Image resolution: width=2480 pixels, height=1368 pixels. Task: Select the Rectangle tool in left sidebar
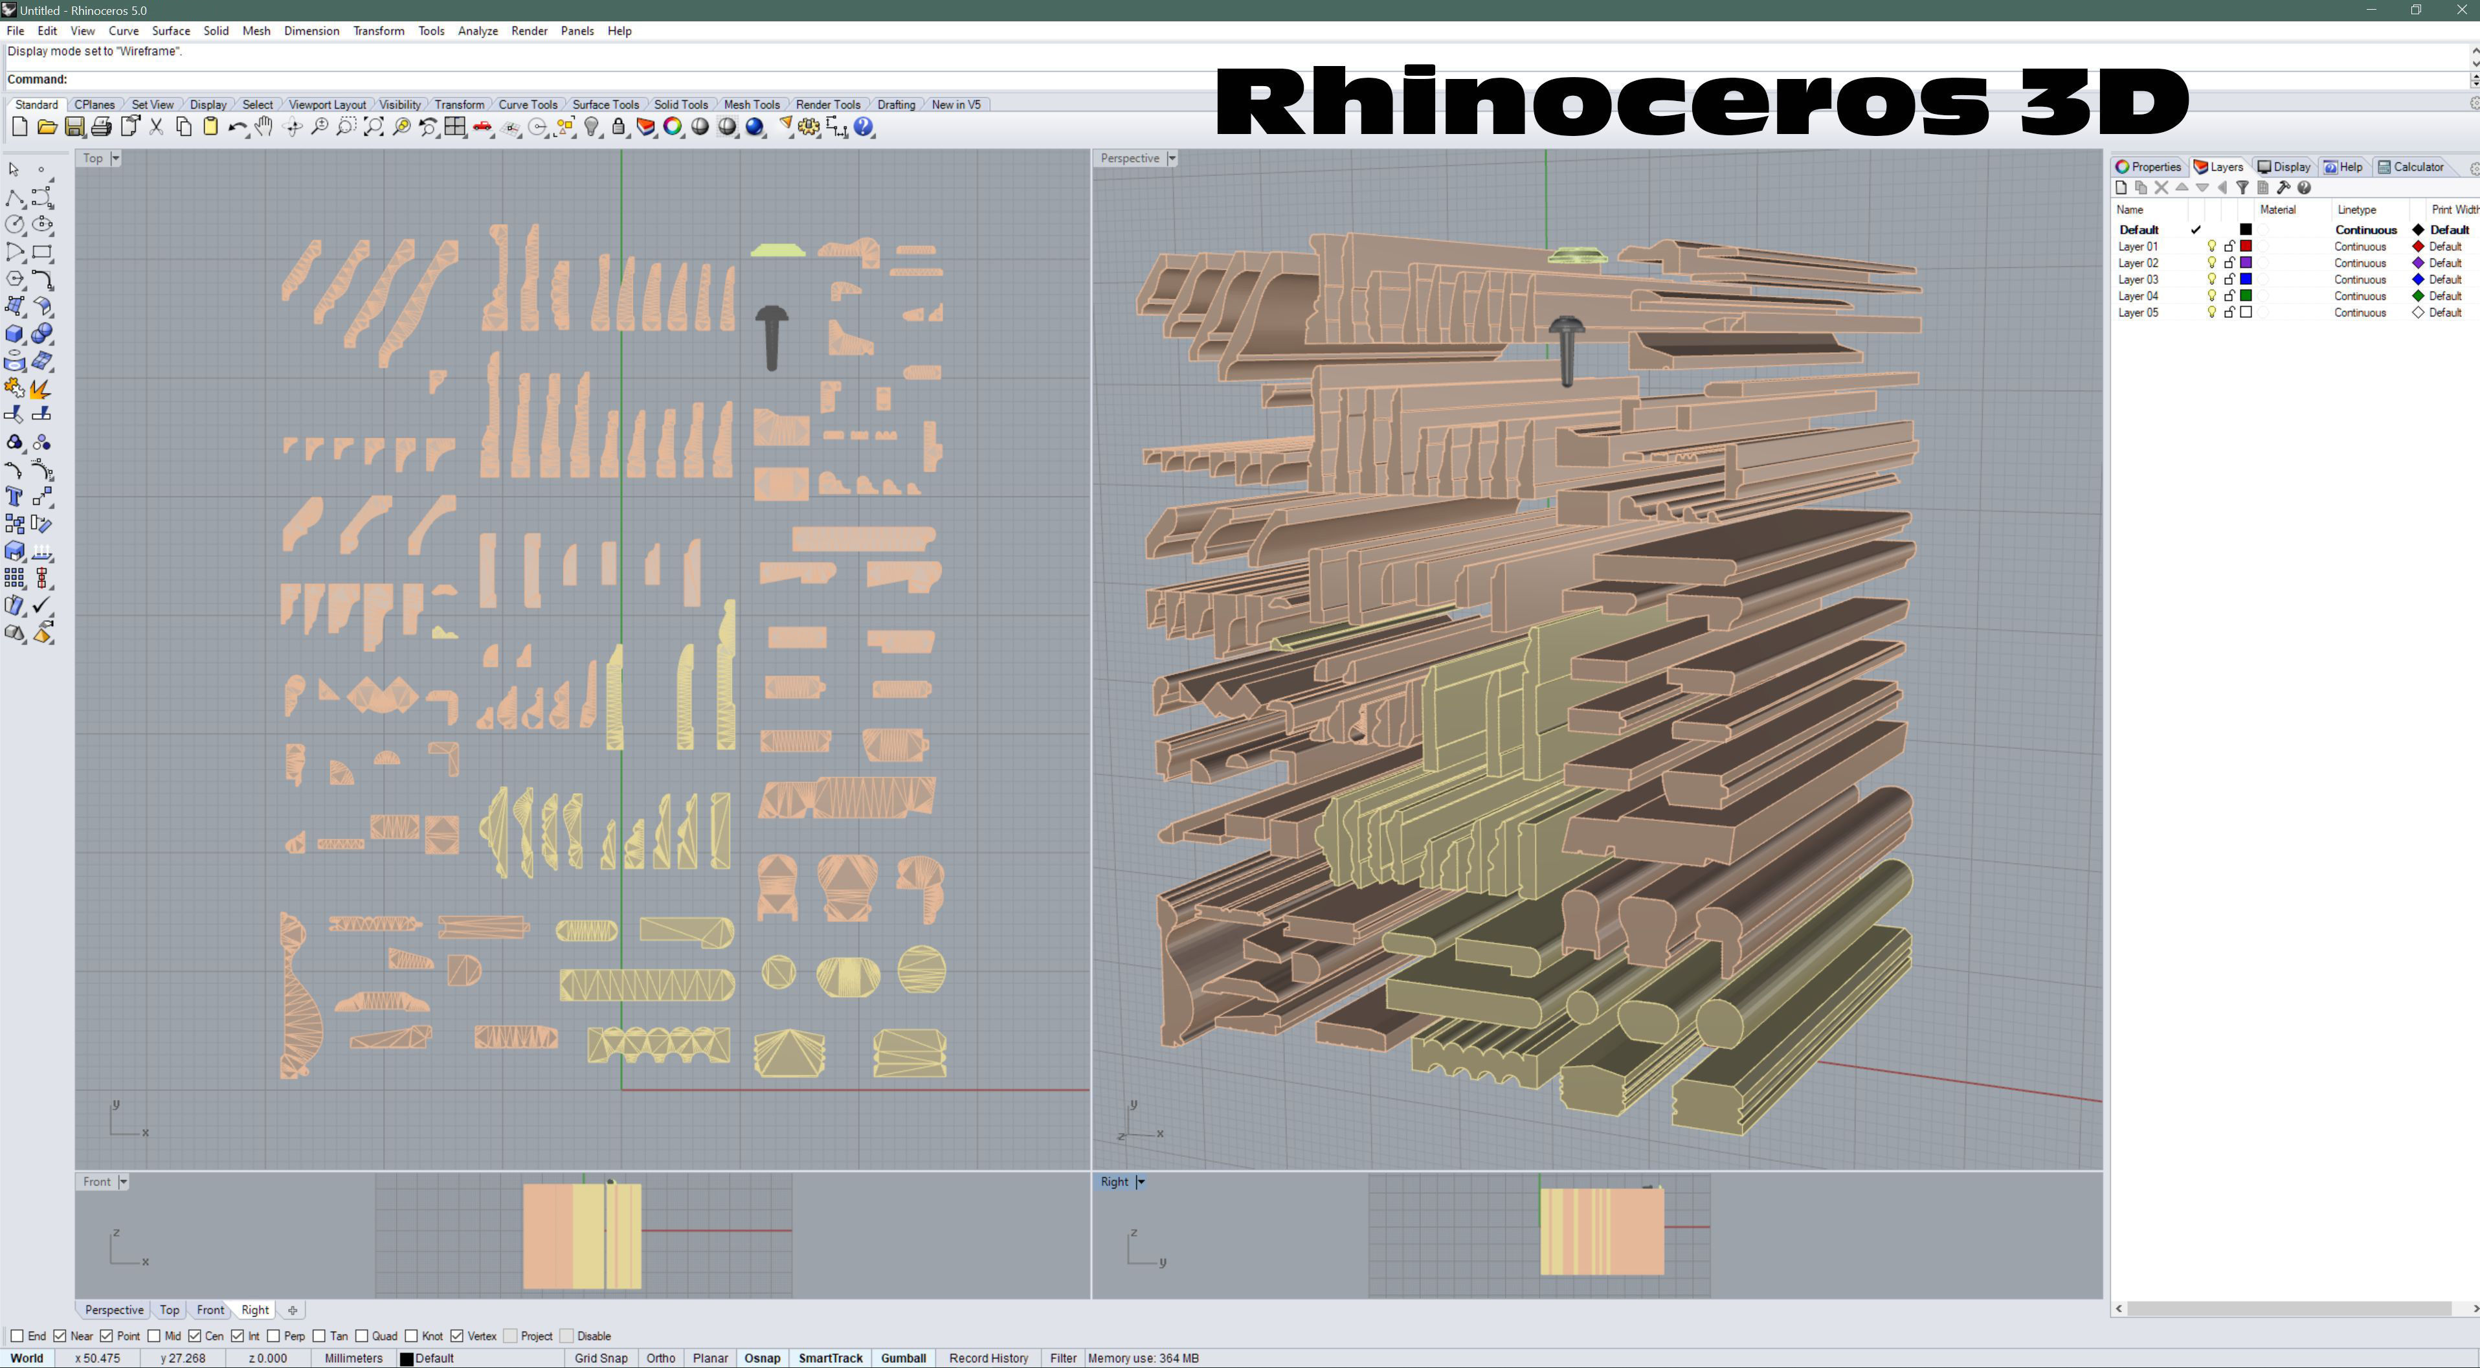coord(42,252)
